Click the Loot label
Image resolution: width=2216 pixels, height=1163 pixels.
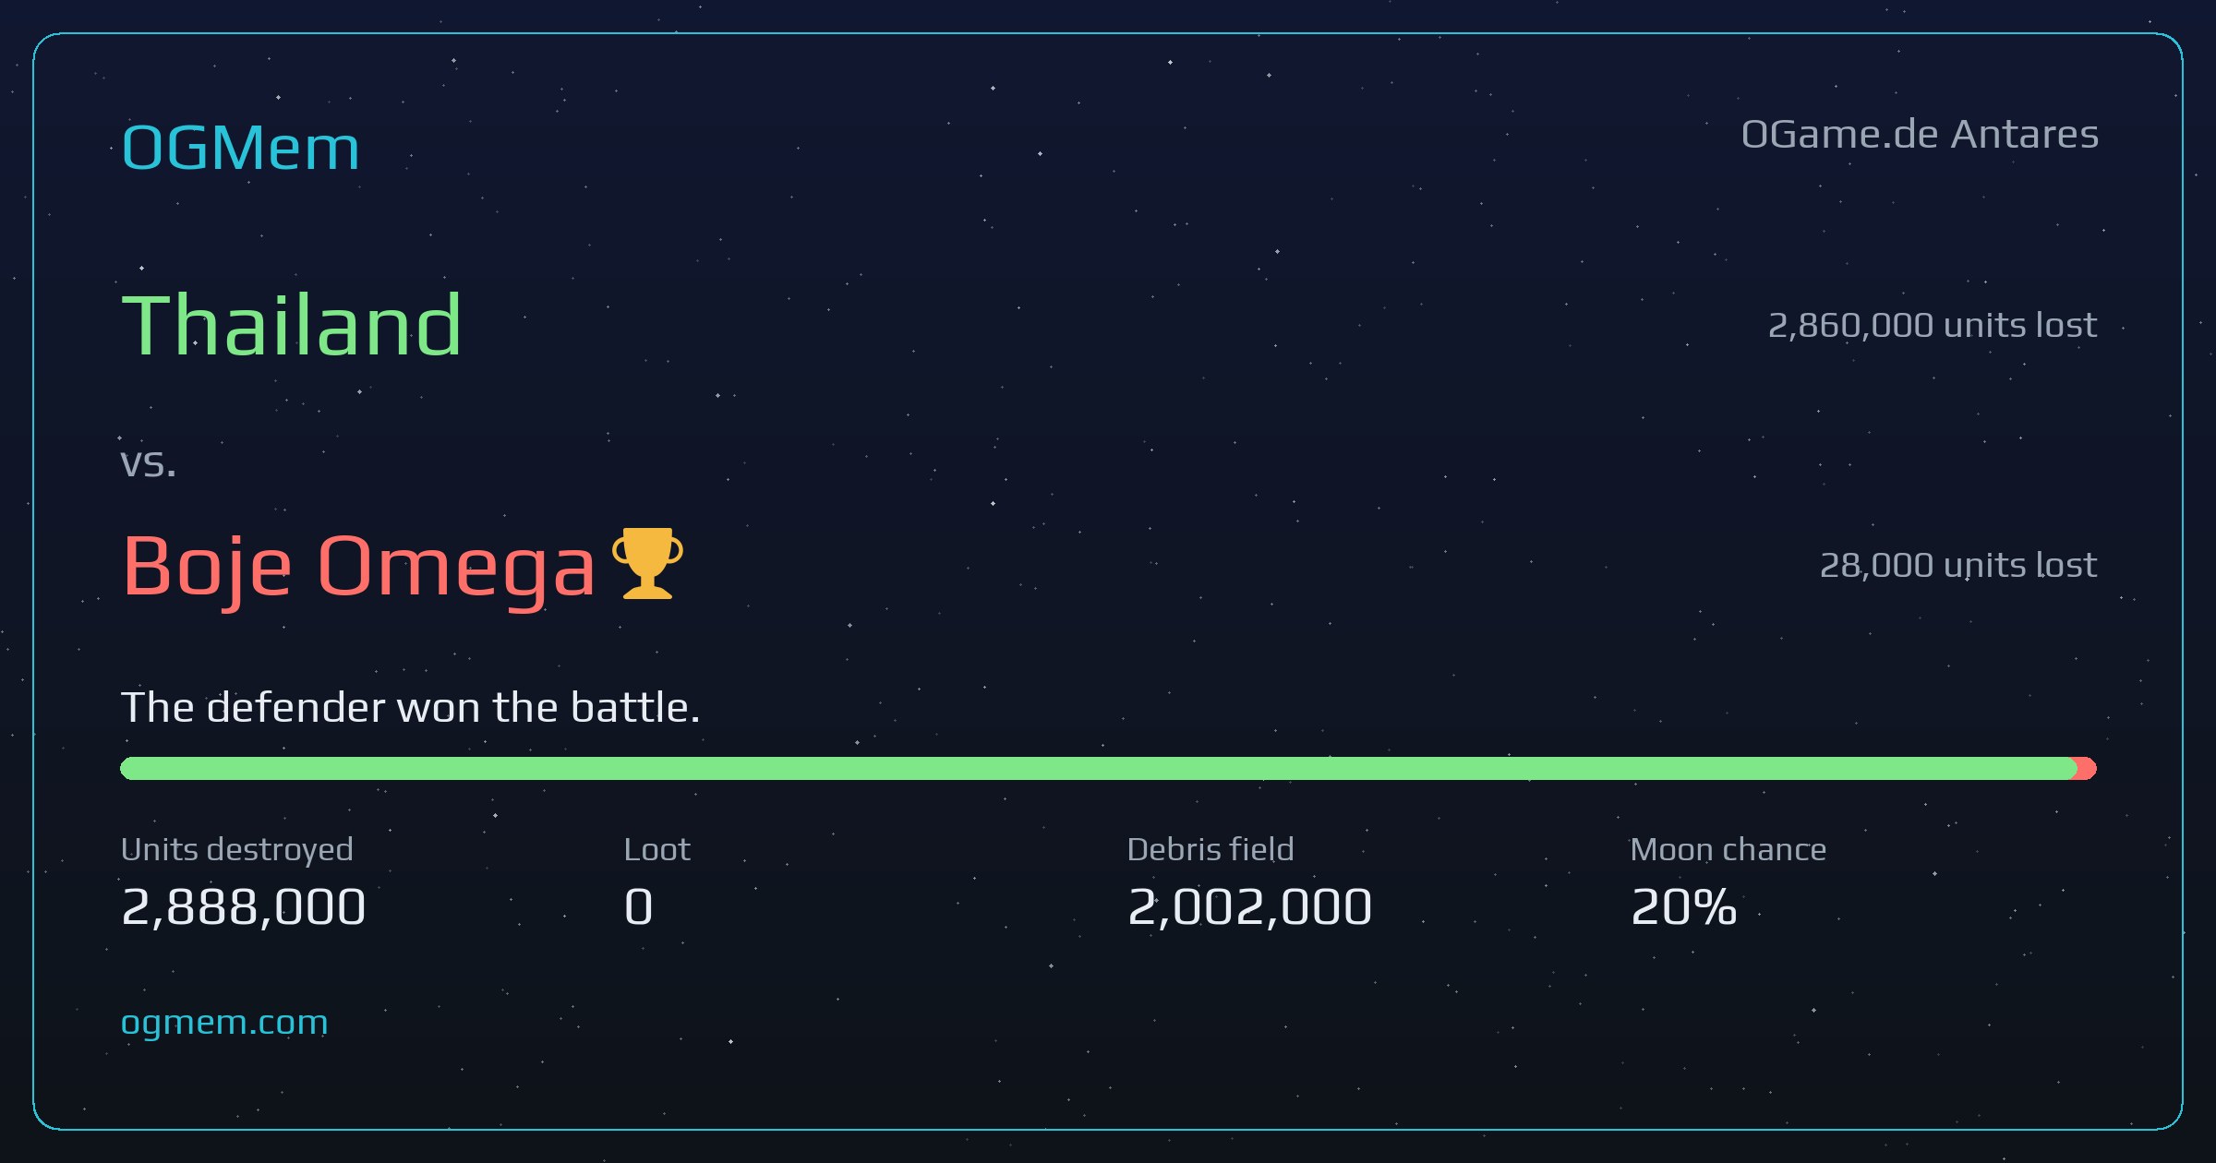656,849
